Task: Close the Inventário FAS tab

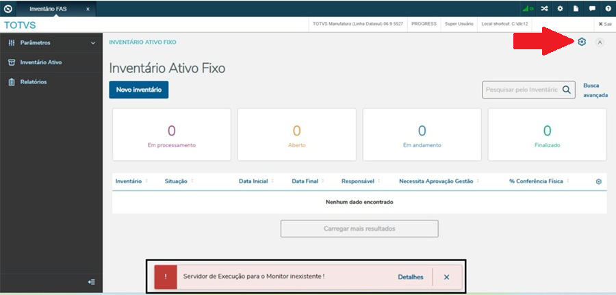Action: click(87, 9)
